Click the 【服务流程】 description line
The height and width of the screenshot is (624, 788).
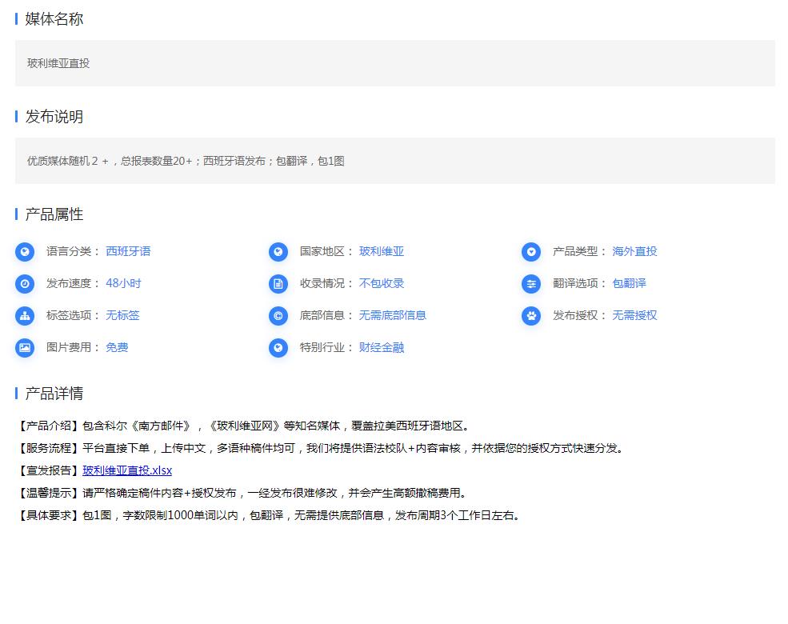(321, 448)
